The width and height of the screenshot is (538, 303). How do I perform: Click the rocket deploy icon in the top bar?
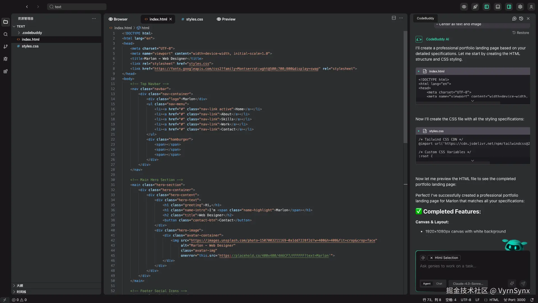[476, 7]
